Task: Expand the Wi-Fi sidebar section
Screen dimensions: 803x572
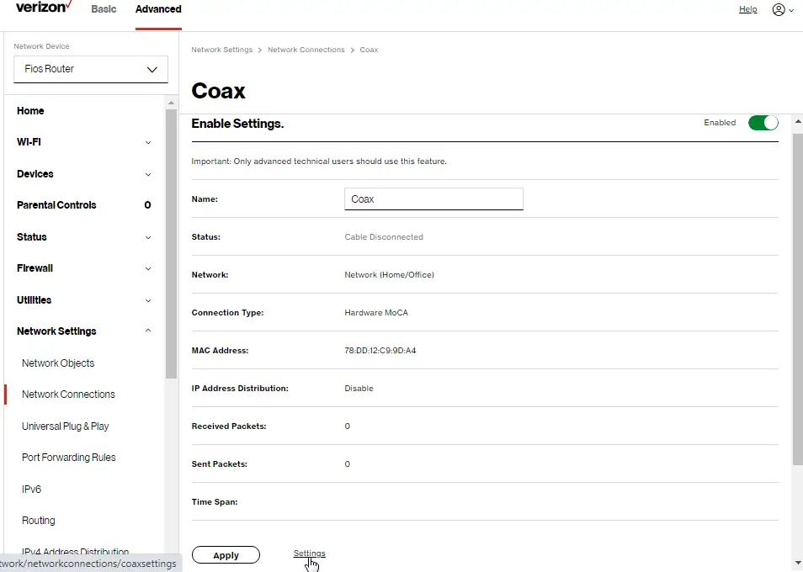Action: coord(28,141)
